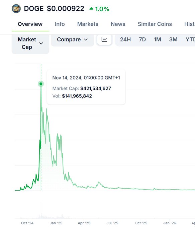This screenshot has width=195, height=227.
Task: Select the 7D time range
Action: tap(142, 39)
